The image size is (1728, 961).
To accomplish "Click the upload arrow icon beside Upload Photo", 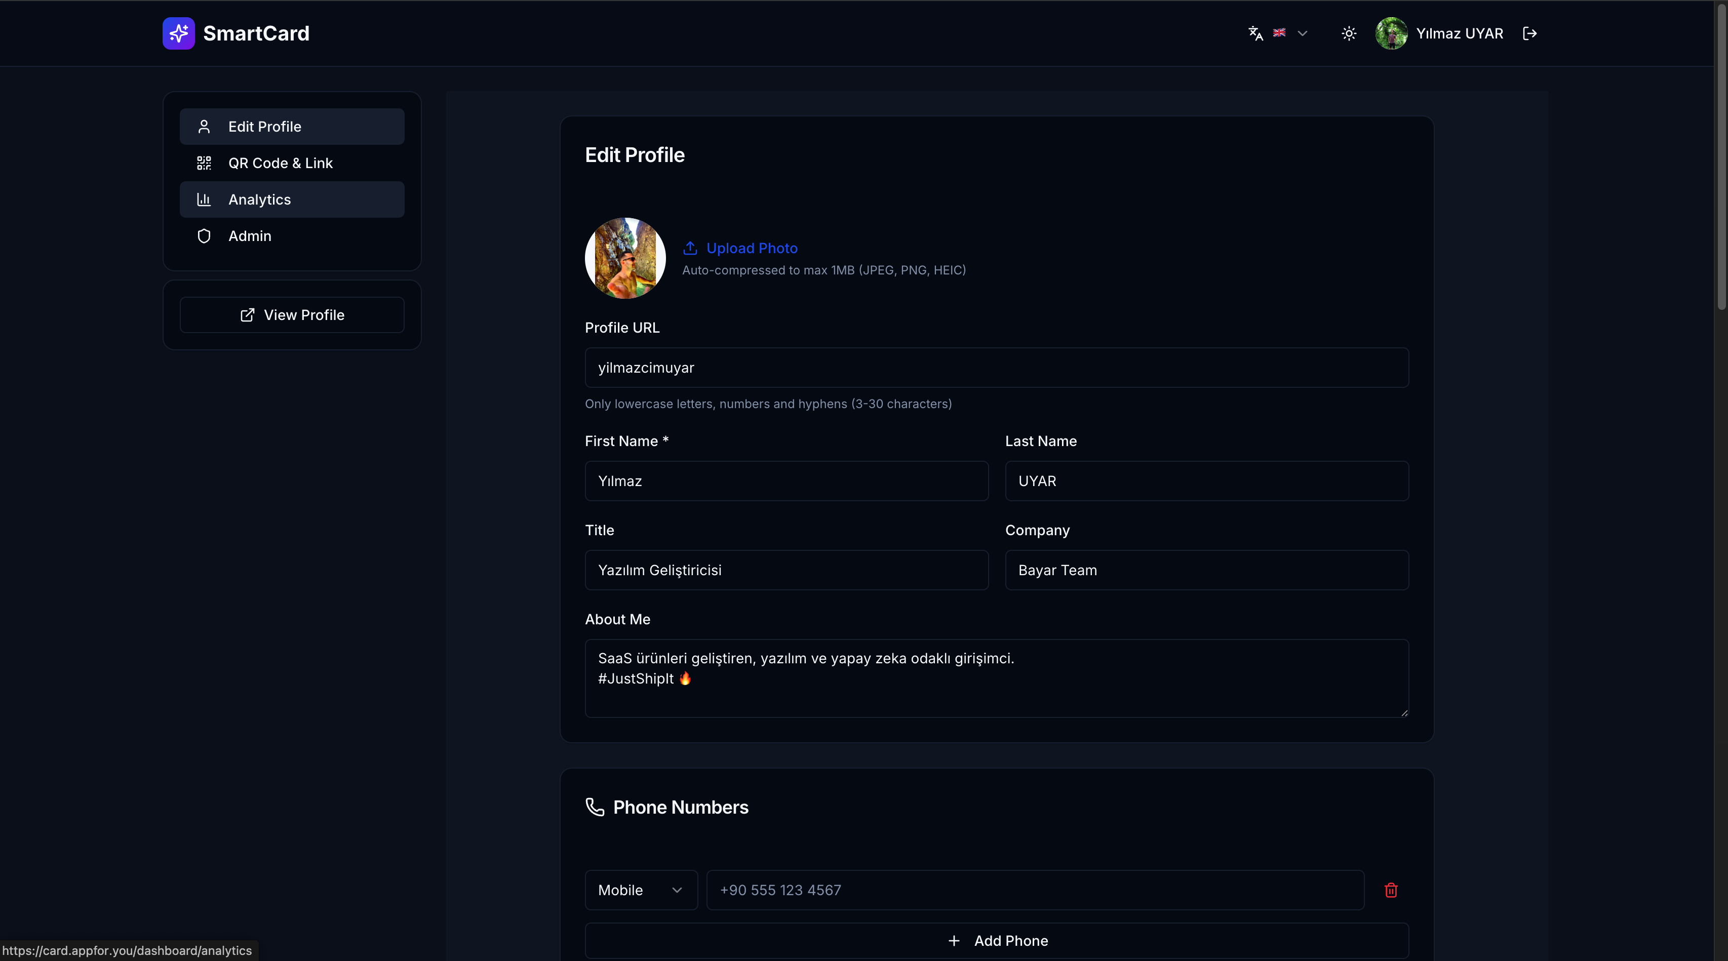I will click(x=690, y=248).
